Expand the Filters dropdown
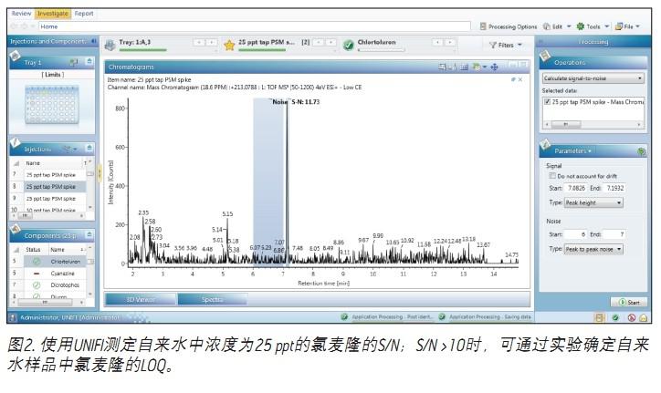The width and height of the screenshot is (661, 393). coord(505,44)
